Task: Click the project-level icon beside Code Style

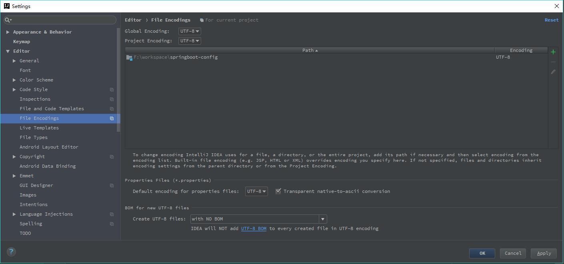Action: 112,90
